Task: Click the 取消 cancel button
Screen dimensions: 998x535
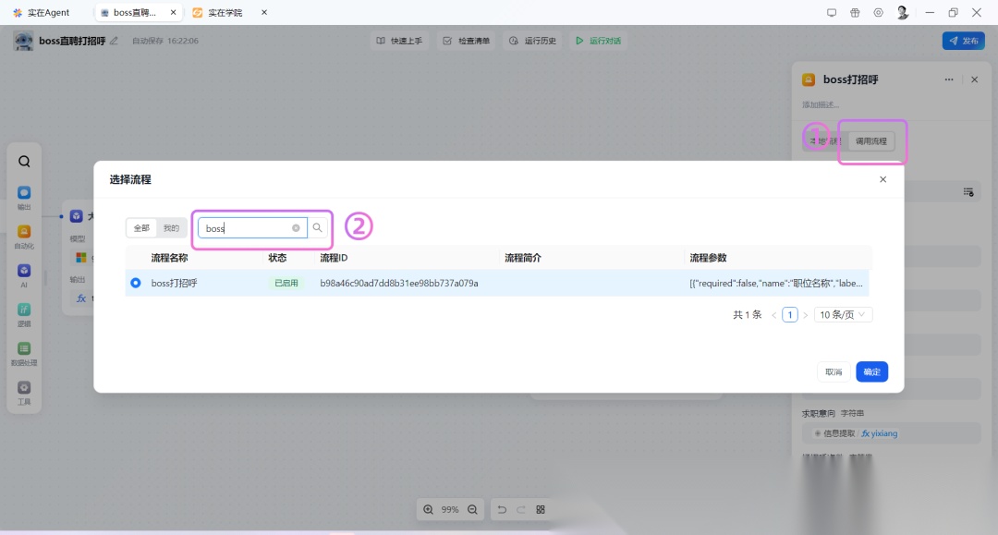Action: [x=834, y=371]
